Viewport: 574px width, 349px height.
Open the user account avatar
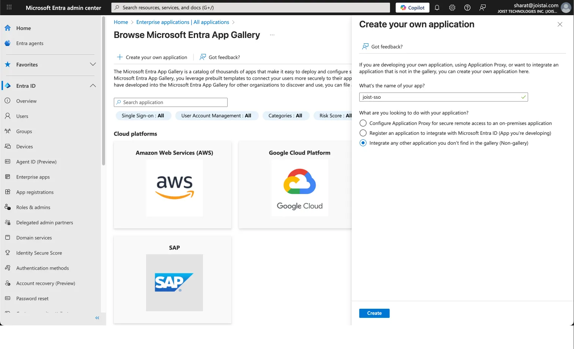(566, 8)
